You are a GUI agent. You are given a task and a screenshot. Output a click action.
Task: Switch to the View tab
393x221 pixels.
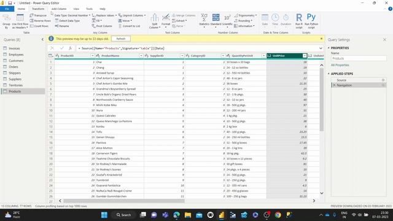pos(76,9)
